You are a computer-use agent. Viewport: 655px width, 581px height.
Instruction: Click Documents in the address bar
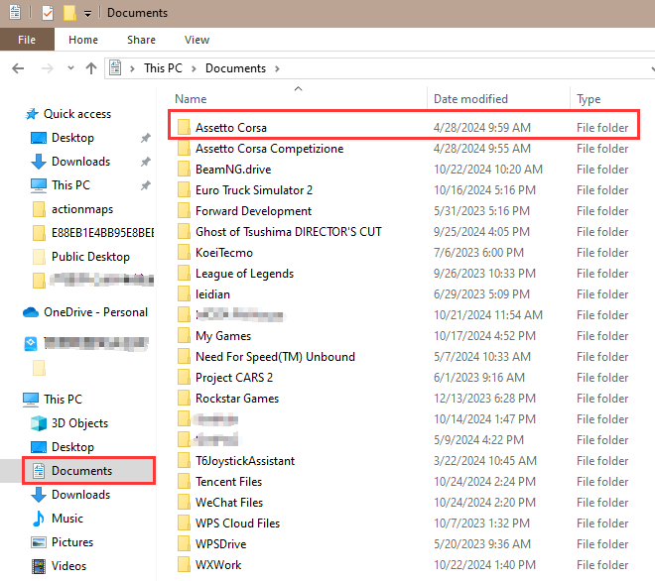pos(235,68)
